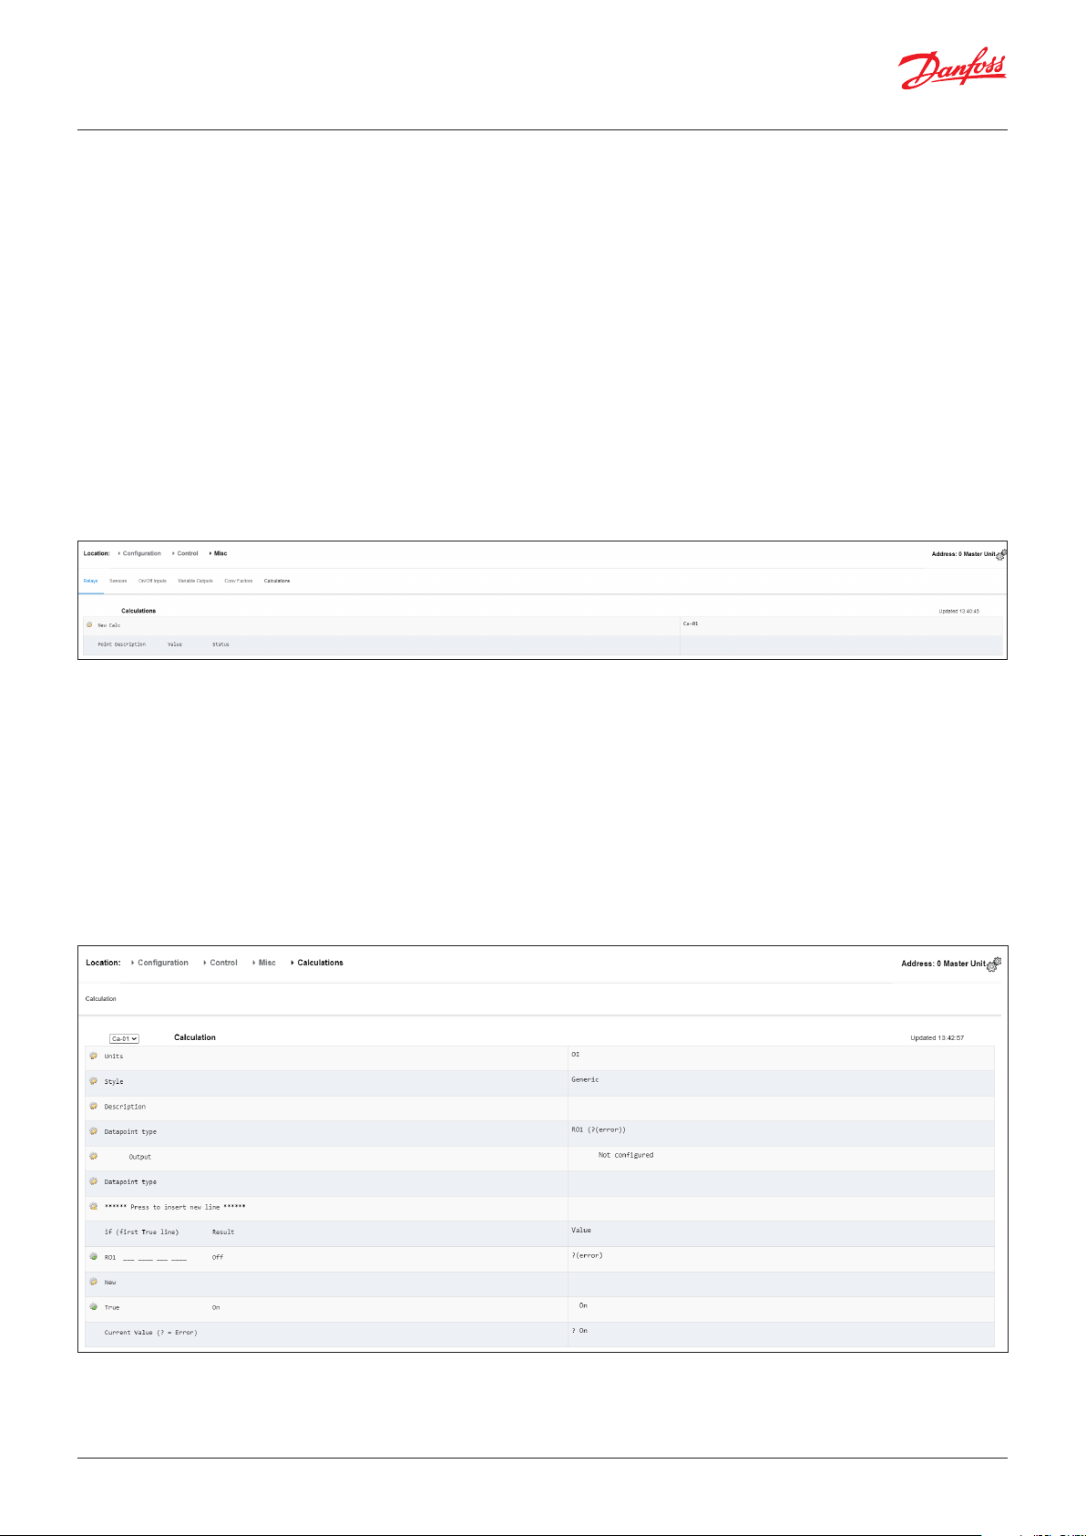The width and height of the screenshot is (1086, 1536).
Task: Switch to the Relays tab
Action: click(91, 581)
